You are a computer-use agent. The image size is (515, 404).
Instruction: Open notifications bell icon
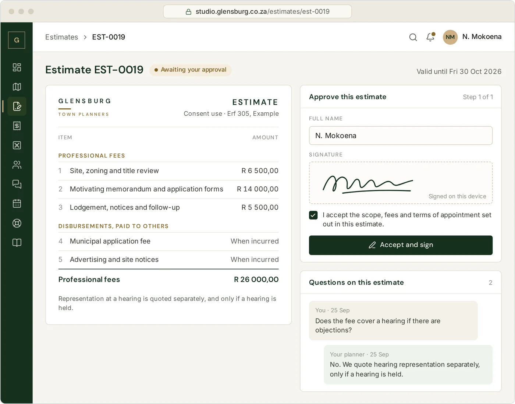click(x=430, y=37)
